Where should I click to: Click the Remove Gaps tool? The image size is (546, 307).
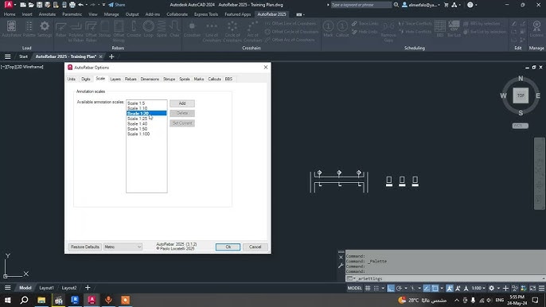coord(388,32)
